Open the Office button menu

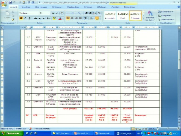coord(3,4)
